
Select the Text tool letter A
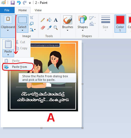[x=56, y=20]
